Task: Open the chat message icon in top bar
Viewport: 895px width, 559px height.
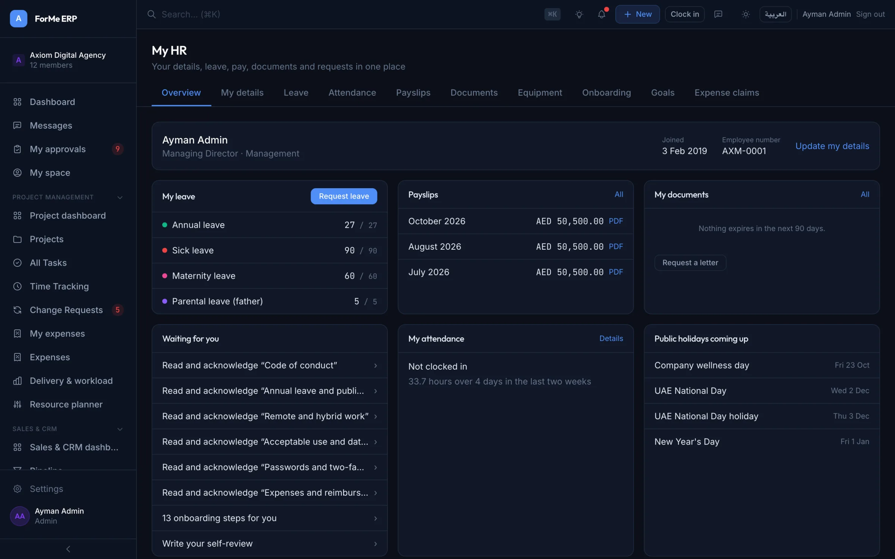Action: tap(718, 14)
